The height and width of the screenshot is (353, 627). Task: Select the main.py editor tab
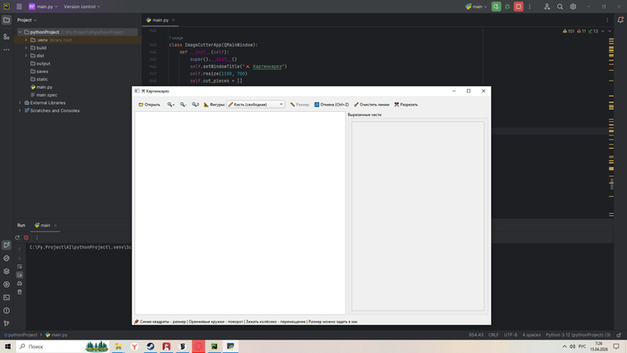[160, 20]
